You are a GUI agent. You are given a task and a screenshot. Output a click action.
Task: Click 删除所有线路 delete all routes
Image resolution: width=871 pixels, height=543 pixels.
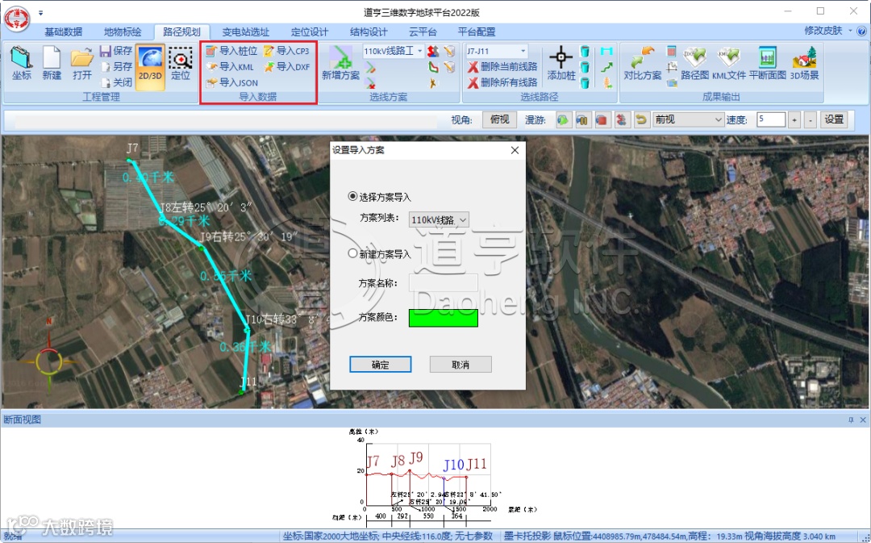point(502,82)
